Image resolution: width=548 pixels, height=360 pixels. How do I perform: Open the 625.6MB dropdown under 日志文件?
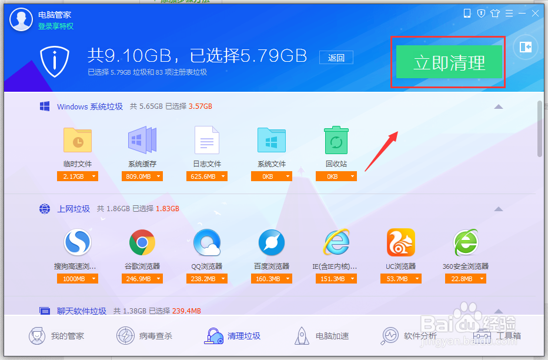207,176
